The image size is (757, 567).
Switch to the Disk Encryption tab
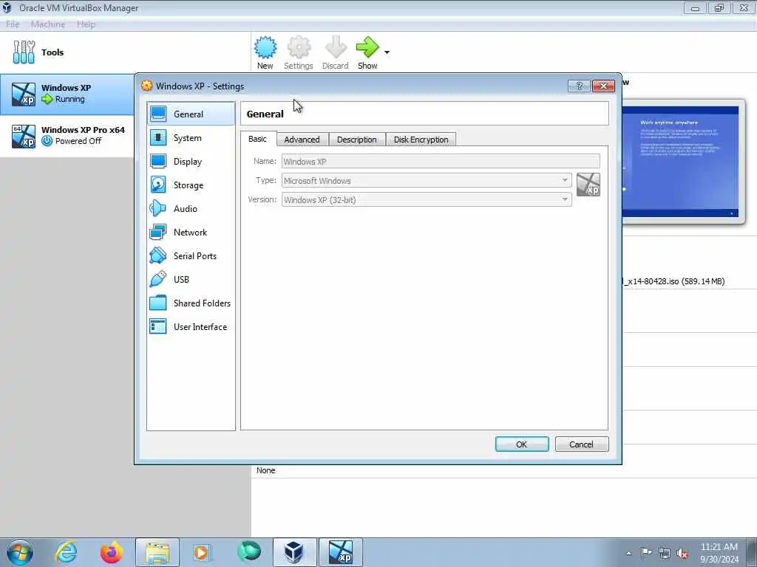coord(421,140)
